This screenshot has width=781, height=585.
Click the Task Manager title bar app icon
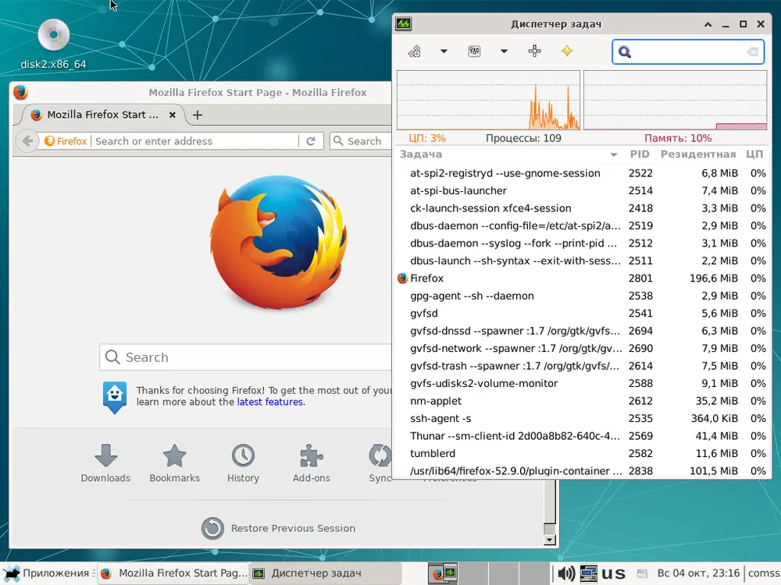404,24
